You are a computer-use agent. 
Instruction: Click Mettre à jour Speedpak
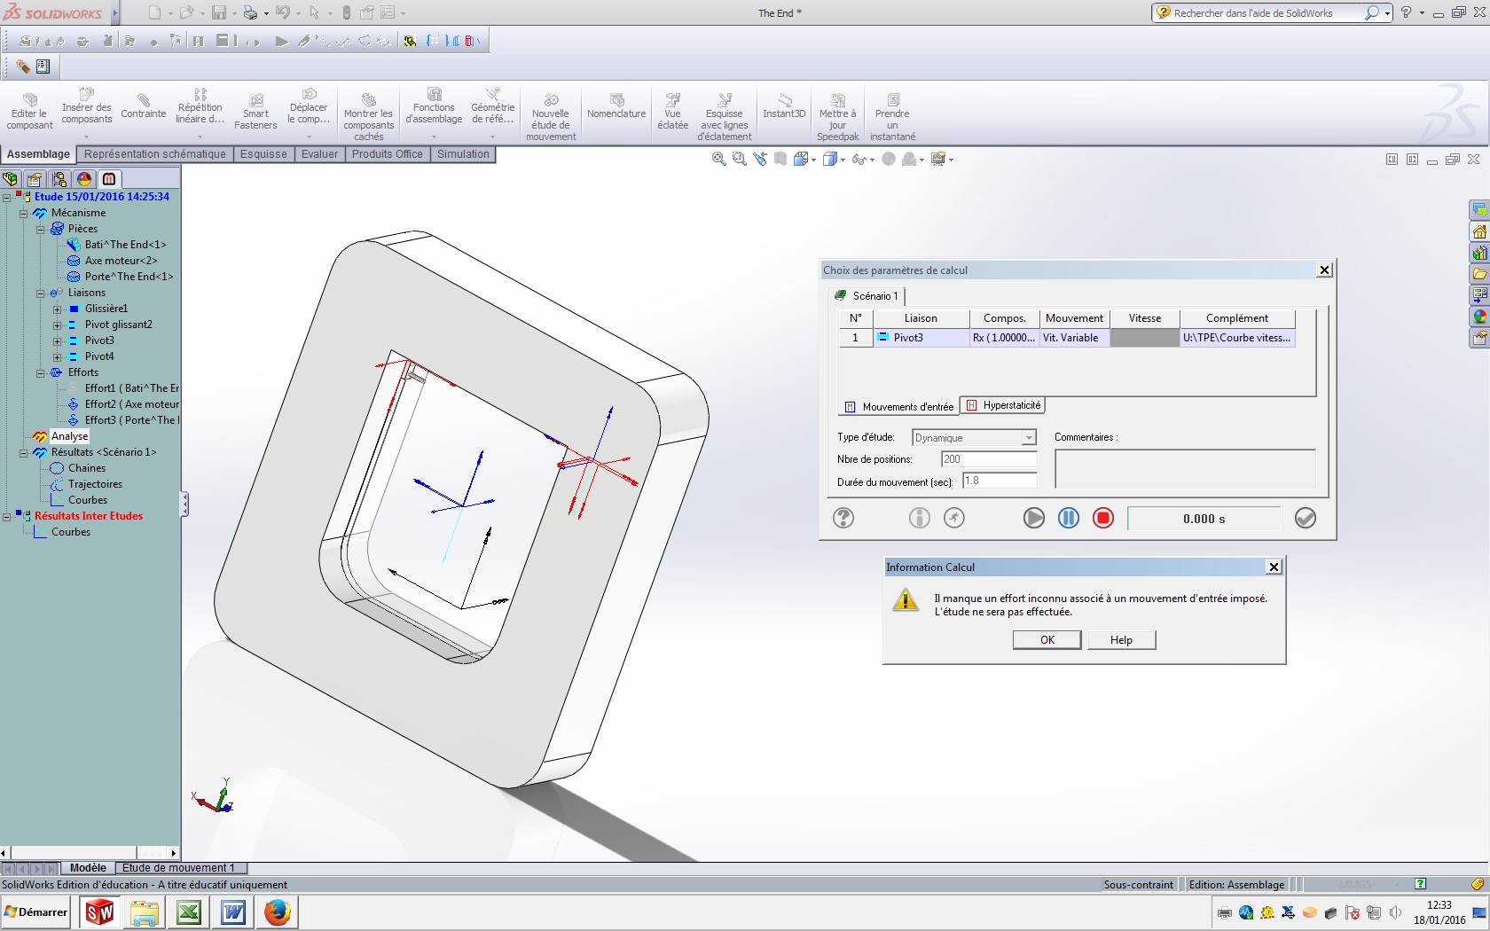pos(837,117)
